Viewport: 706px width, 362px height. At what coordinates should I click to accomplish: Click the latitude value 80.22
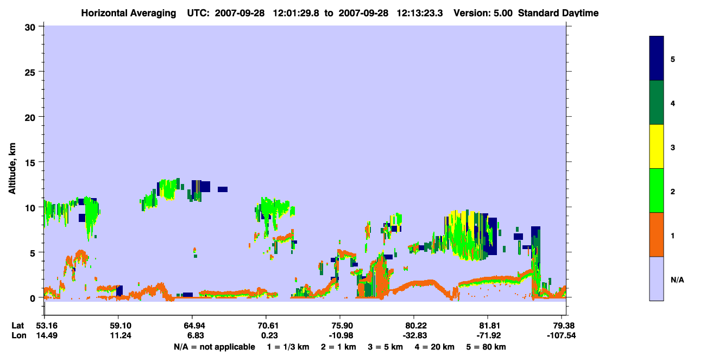click(414, 326)
